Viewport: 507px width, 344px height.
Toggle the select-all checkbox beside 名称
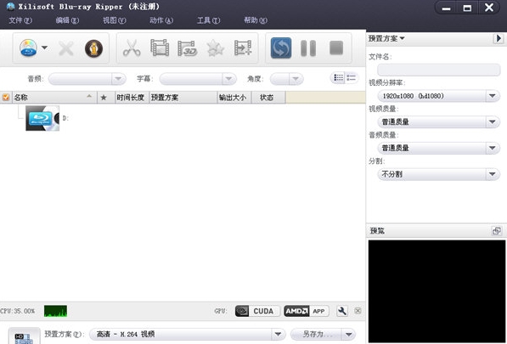(x=5, y=97)
